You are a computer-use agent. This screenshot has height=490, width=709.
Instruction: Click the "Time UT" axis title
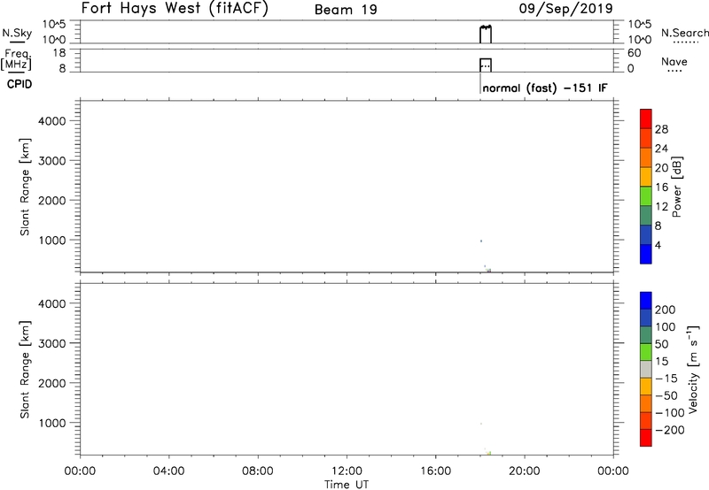click(x=347, y=485)
